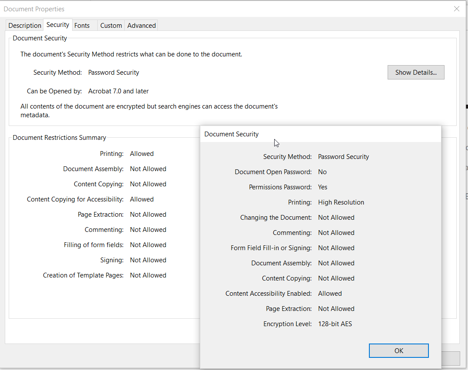Click 'Filling of form fields:' label

click(x=94, y=245)
